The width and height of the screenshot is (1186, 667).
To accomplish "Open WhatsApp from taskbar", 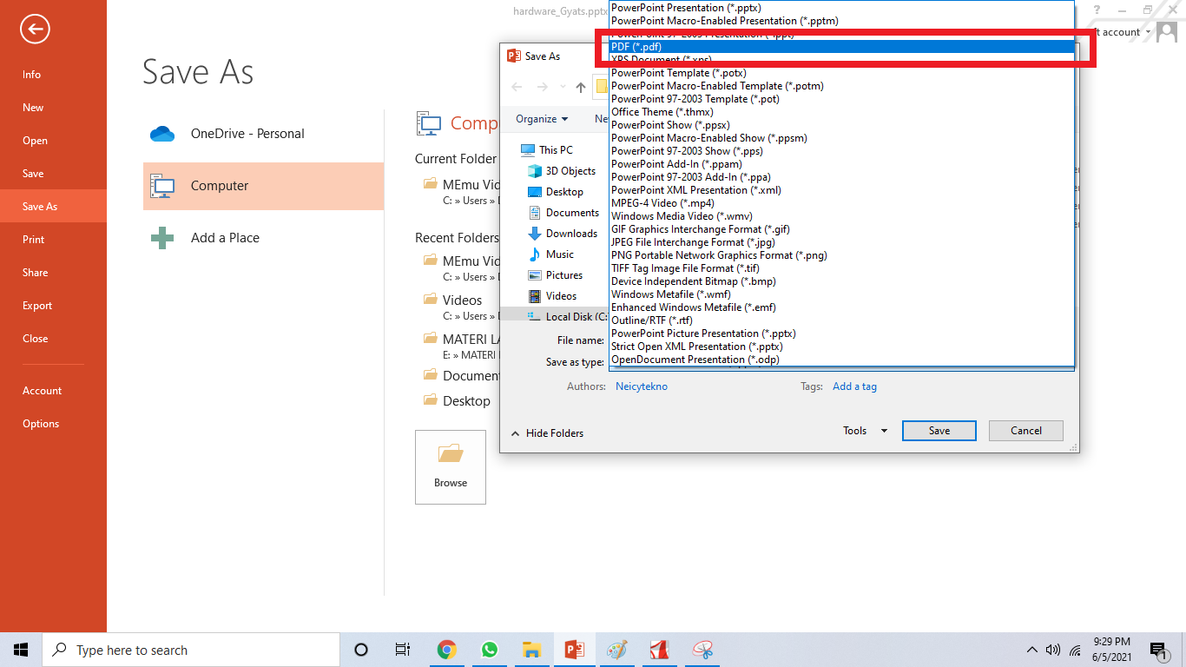I will [x=490, y=650].
